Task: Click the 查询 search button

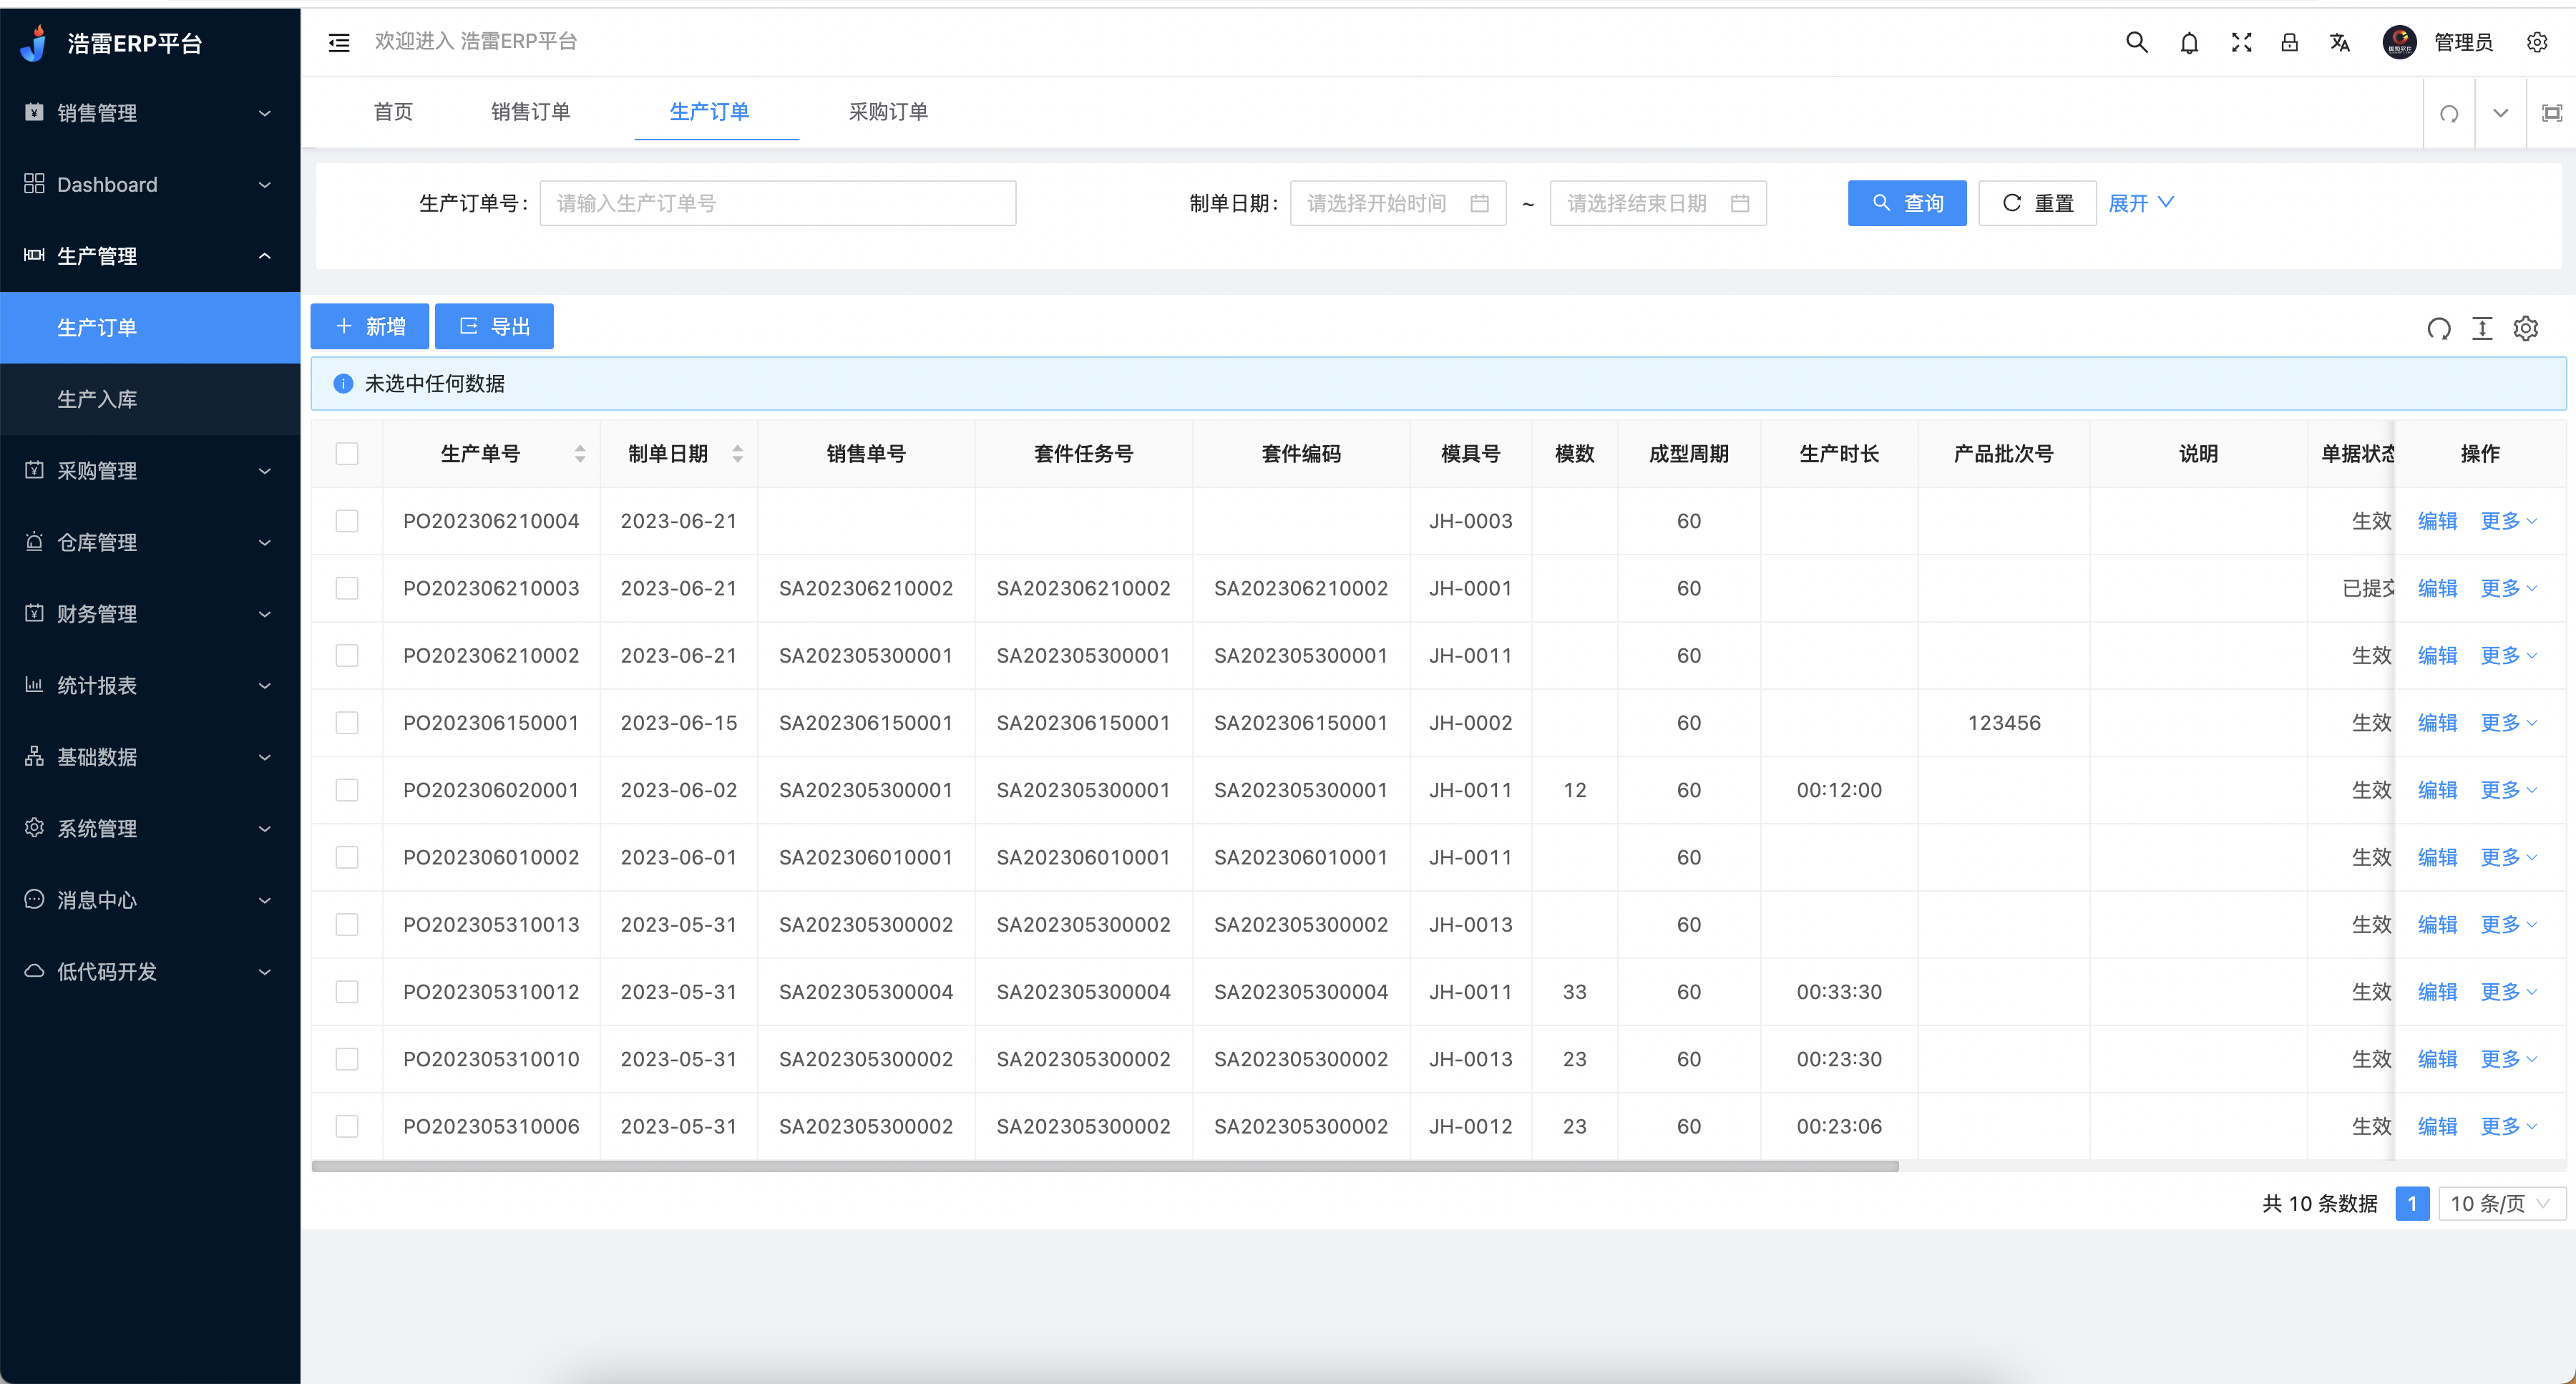Action: tap(1906, 203)
